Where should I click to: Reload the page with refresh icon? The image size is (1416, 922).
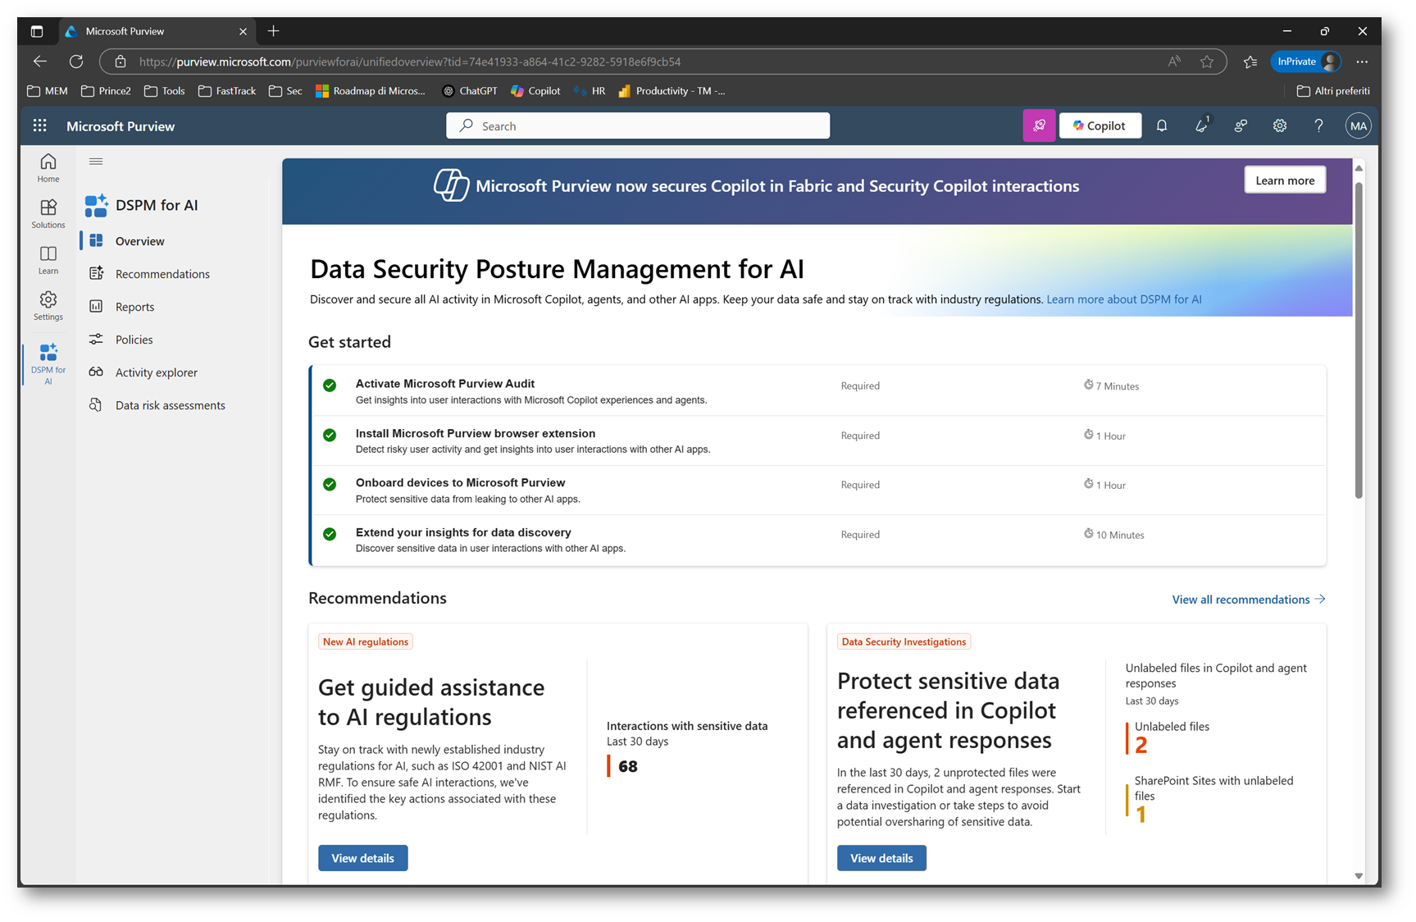(x=76, y=62)
